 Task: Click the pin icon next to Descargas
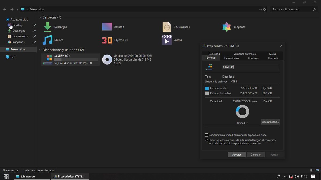pos(35,31)
